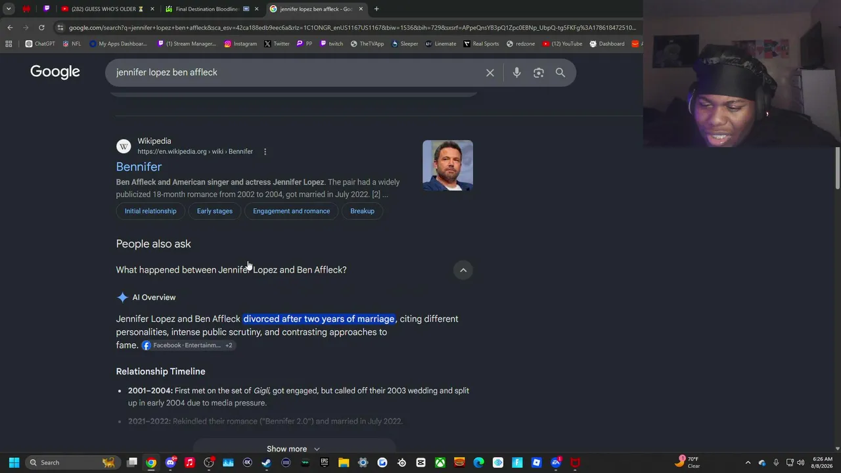Open the Sleeper bookmark
Viewport: 841px width, 473px height.
[x=405, y=44]
